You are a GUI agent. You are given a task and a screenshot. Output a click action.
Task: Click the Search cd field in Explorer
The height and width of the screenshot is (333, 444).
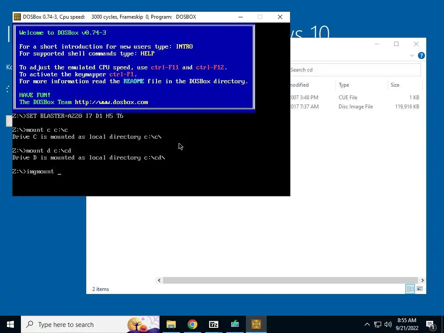point(356,70)
